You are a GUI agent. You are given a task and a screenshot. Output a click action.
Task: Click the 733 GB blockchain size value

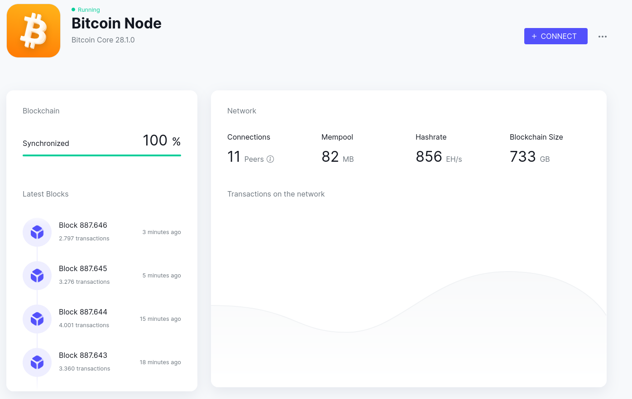click(530, 157)
